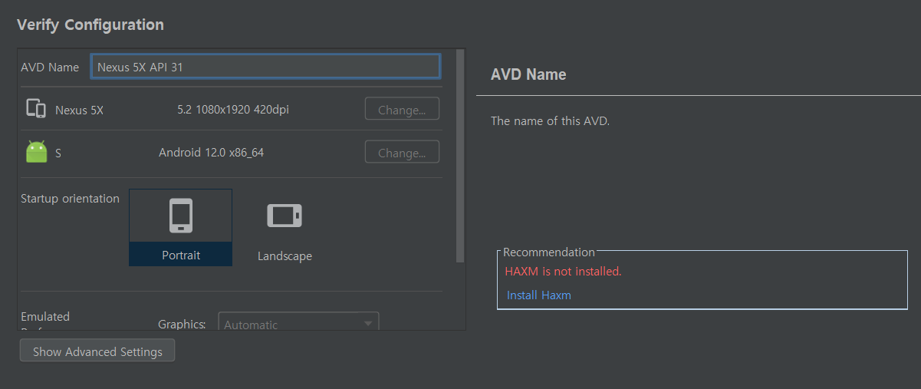Image resolution: width=921 pixels, height=389 pixels.
Task: Click the '5.2 1080x1920 420dpi' specs text
Action: coord(233,110)
